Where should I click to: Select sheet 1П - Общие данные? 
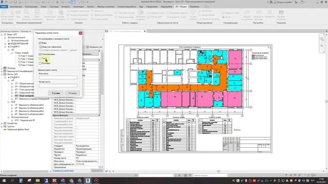point(24,83)
